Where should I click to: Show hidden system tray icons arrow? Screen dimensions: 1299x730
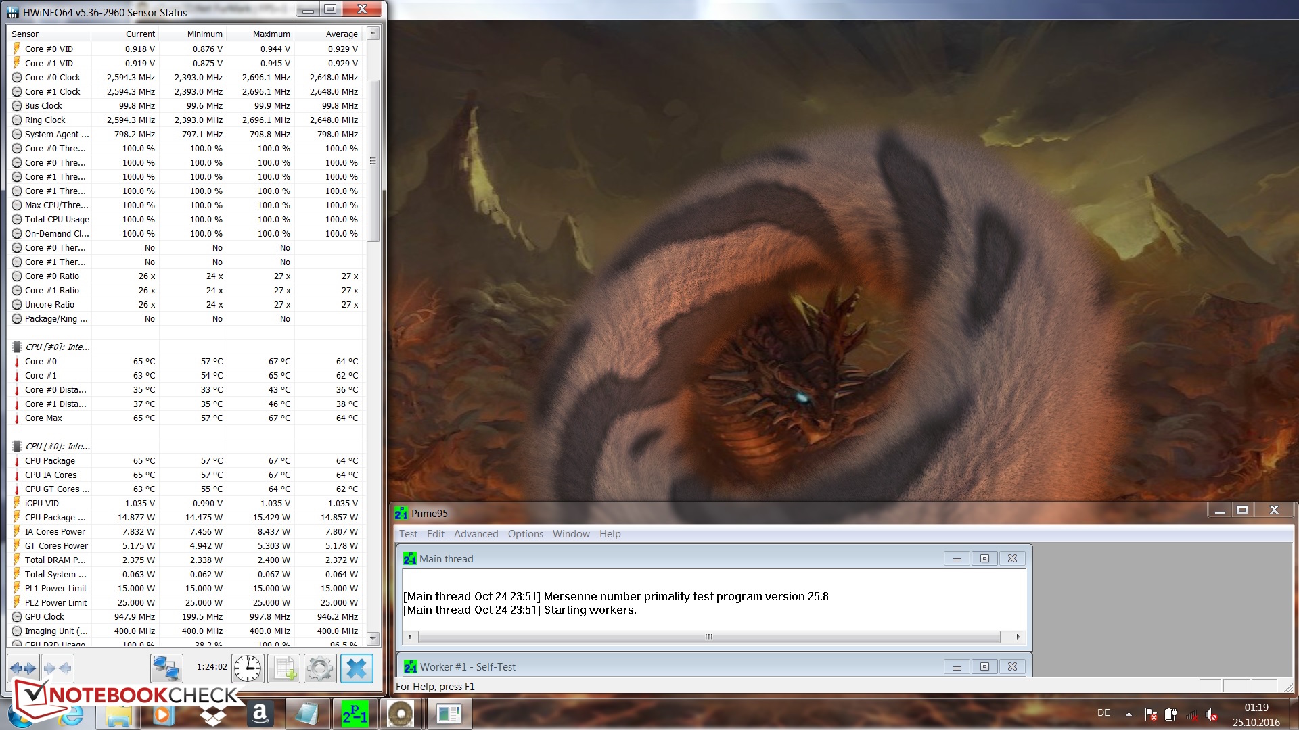(1129, 714)
